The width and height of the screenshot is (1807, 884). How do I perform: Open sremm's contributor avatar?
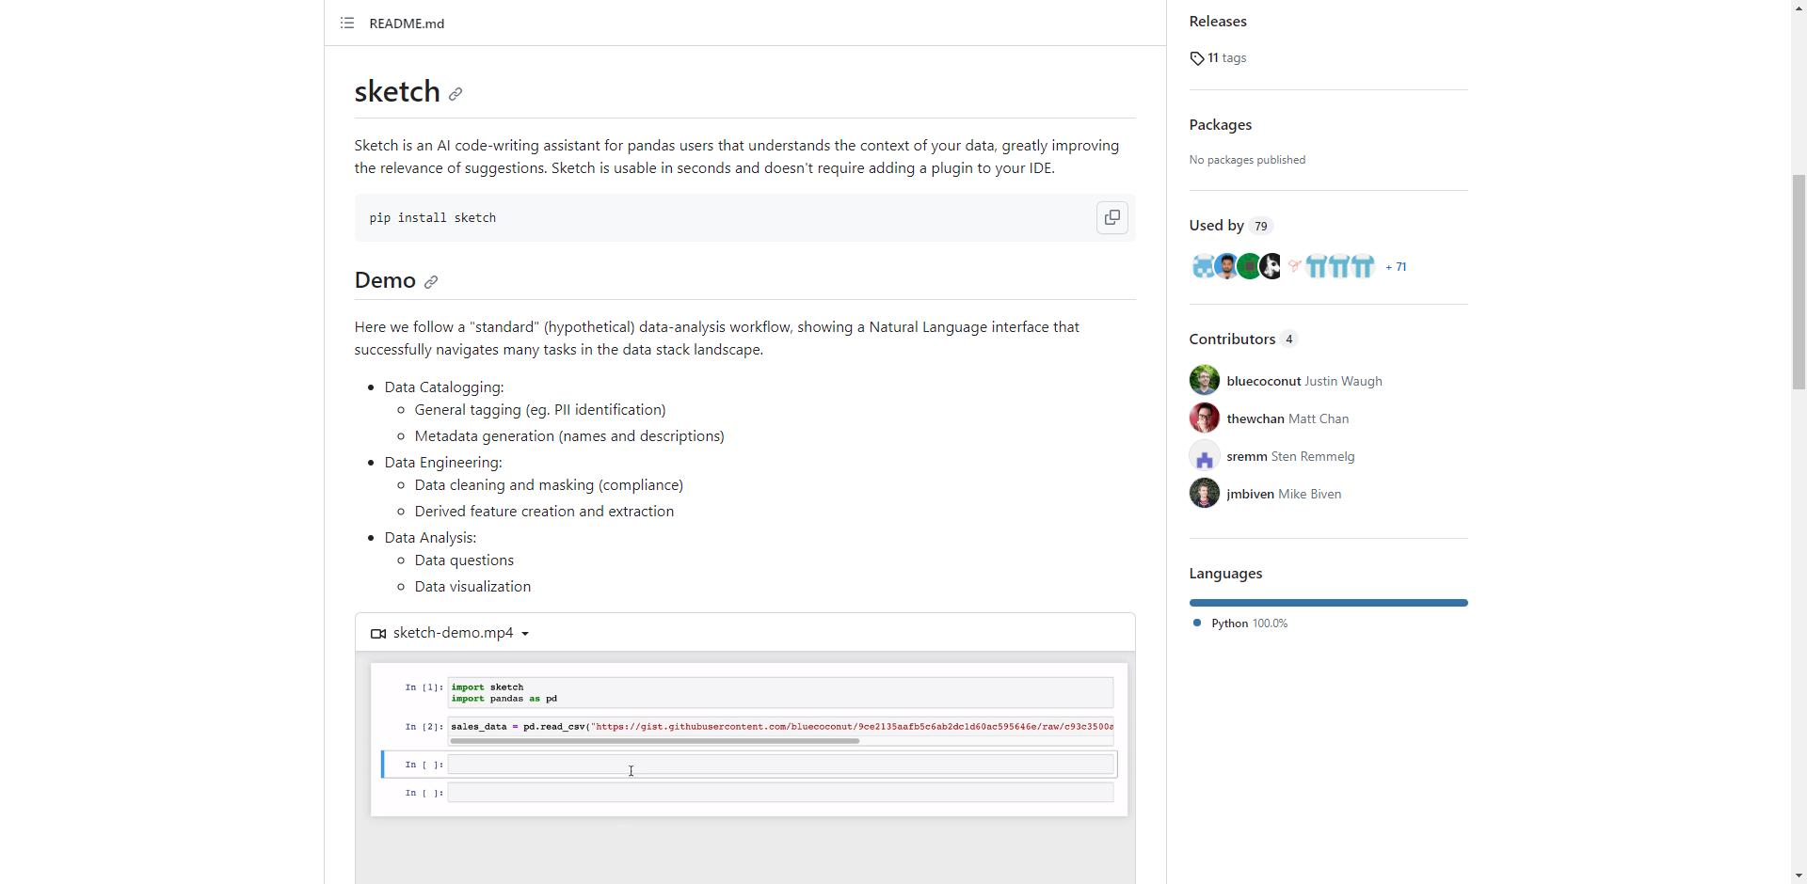[x=1204, y=456]
